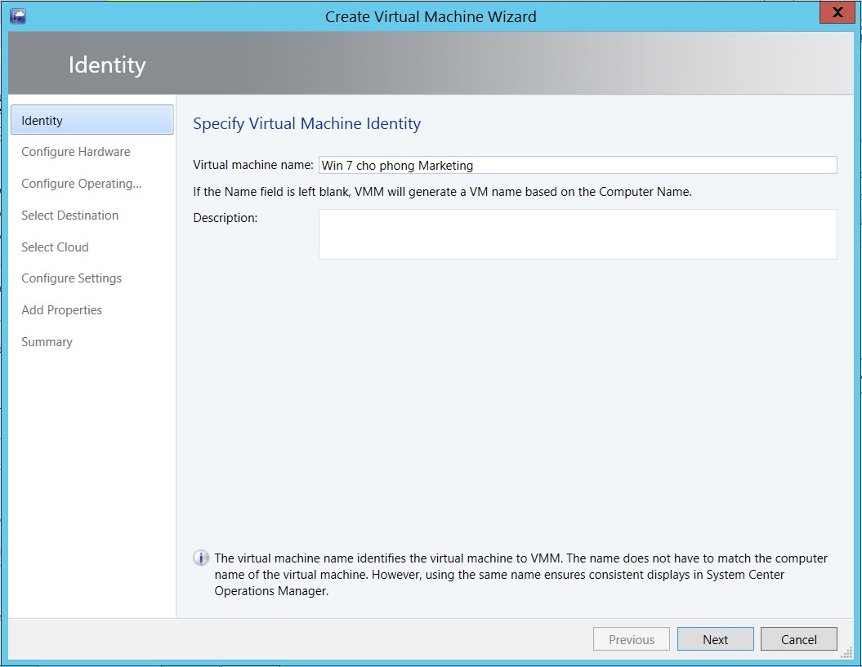Click the 'Create Virtual Machine Wizard' title text
Viewport: 862px width, 667px height.
point(431,16)
